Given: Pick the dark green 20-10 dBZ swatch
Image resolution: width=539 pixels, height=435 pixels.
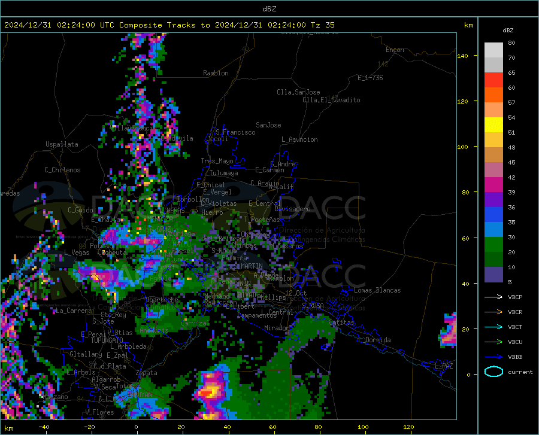Looking at the screenshot, I should coord(493,260).
